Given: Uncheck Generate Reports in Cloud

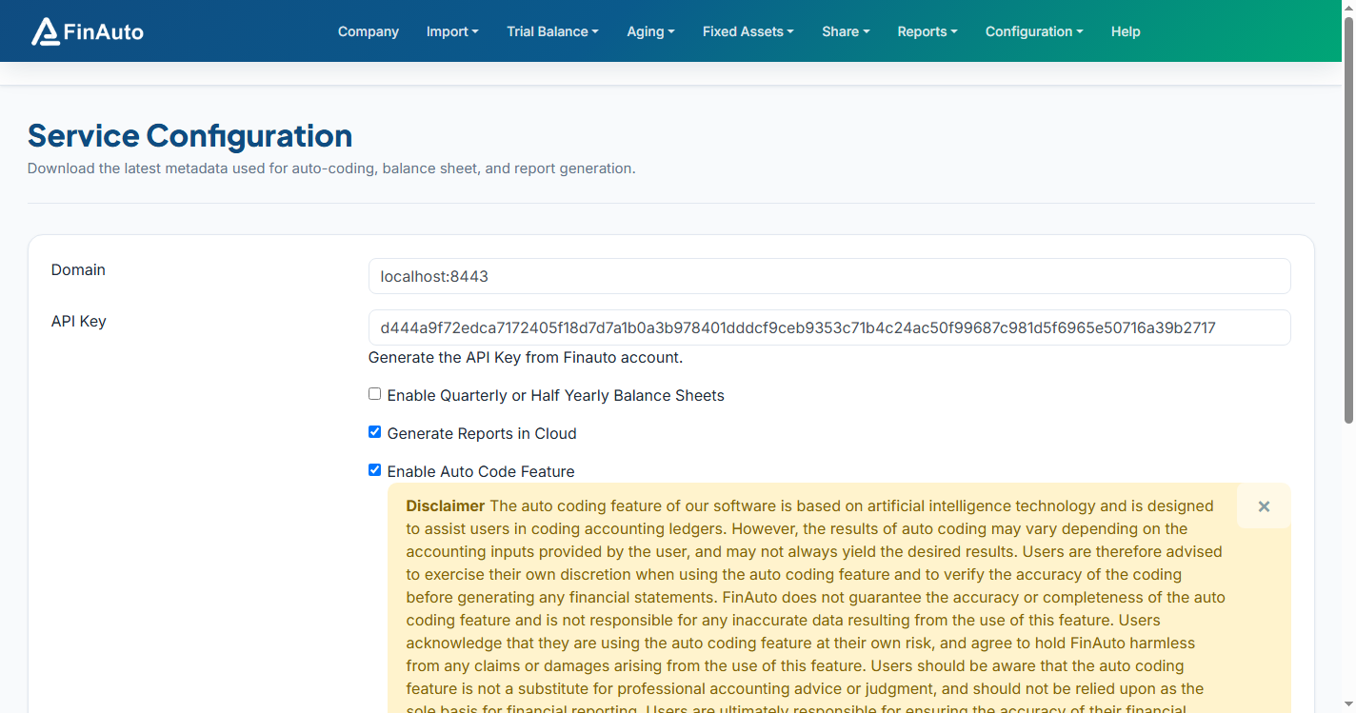Looking at the screenshot, I should click(374, 432).
